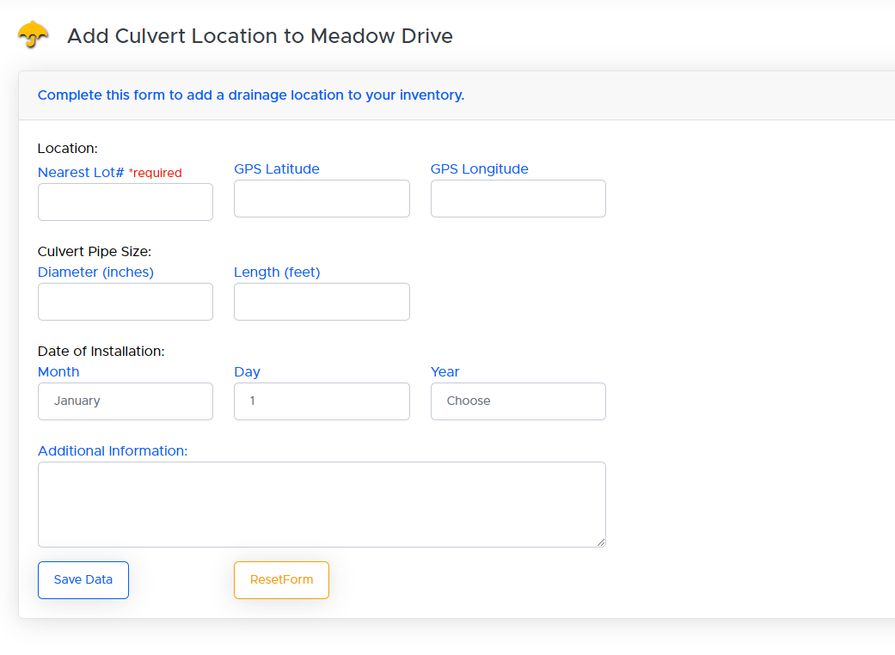The height and width of the screenshot is (655, 895).
Task: Click the yellow umbrella logo icon
Action: [x=34, y=34]
